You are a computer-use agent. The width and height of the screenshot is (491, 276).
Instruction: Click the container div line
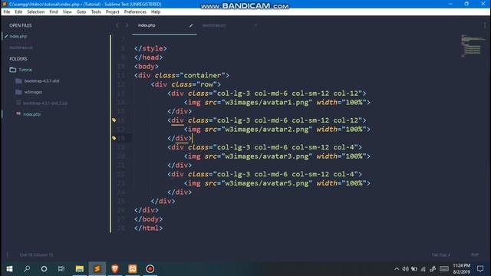pos(182,75)
